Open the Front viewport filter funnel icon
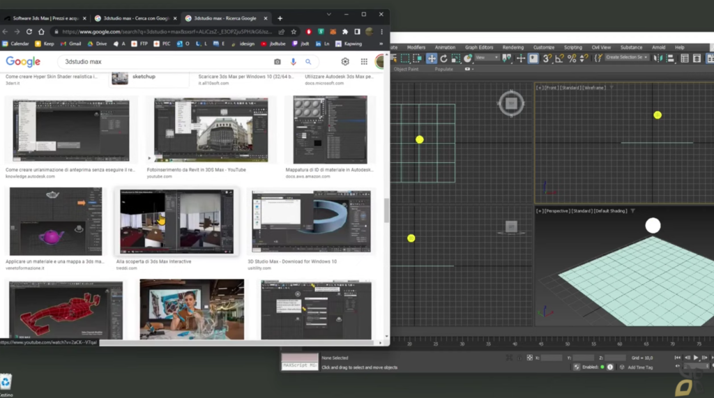Viewport: 714px width, 398px height. coord(612,87)
